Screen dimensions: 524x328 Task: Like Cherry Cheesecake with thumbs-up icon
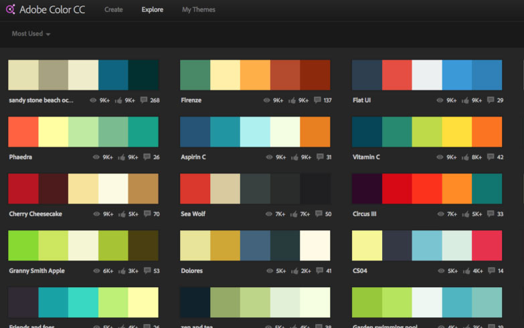click(122, 214)
